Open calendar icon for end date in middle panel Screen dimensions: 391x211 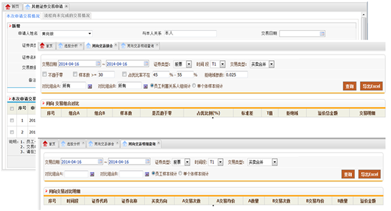point(146,64)
